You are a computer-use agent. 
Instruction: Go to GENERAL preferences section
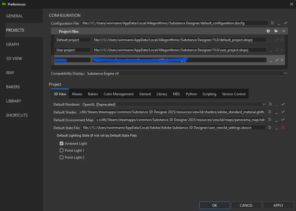click(24, 16)
